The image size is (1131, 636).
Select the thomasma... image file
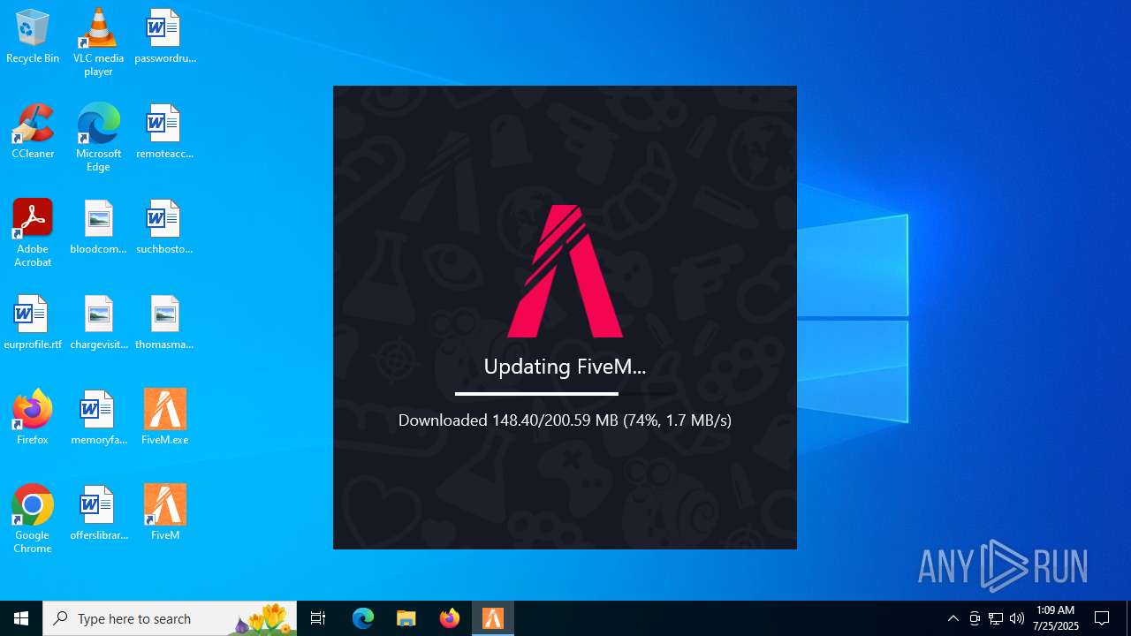165,323
